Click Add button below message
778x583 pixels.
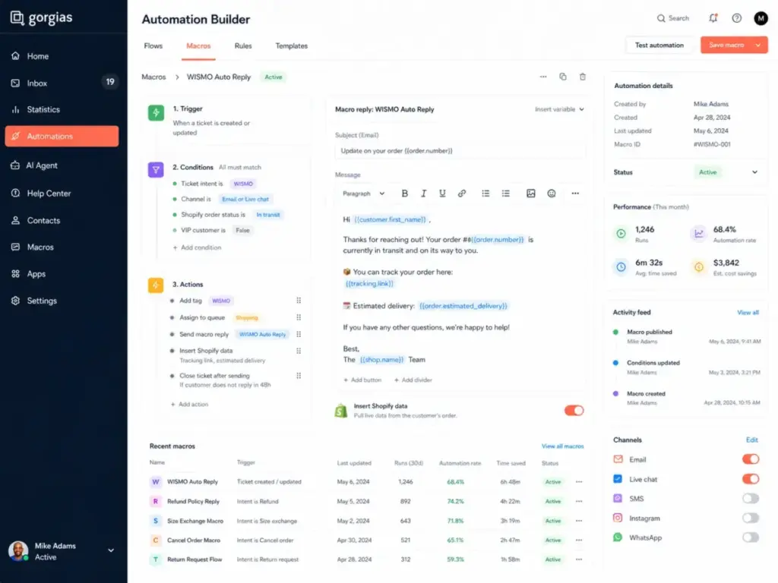point(362,380)
